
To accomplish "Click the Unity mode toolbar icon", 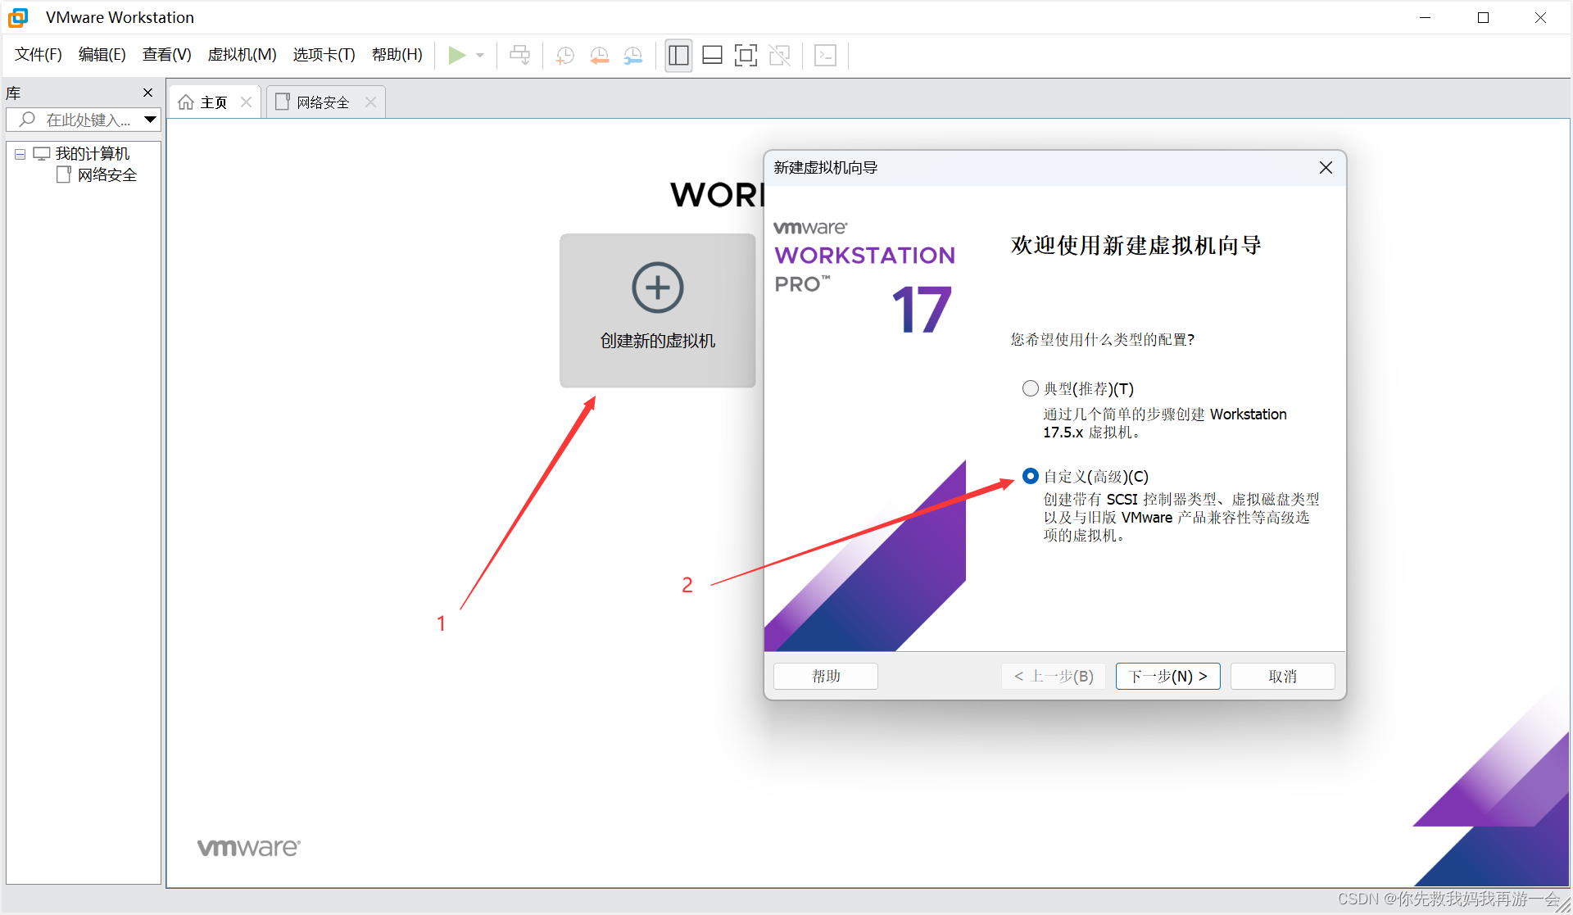I will tap(779, 55).
